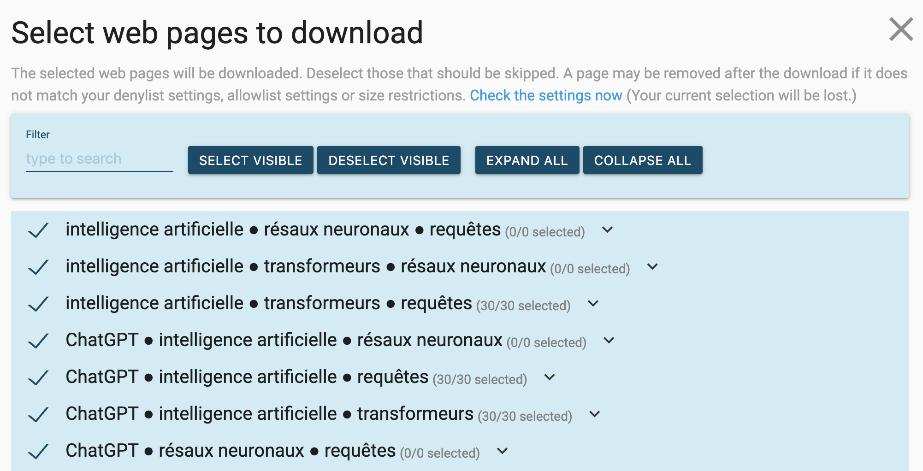
Task: Toggle checkmark for 'intelligence artificielle • transformeurs • résaux neuronaux'
Action: coord(38,267)
